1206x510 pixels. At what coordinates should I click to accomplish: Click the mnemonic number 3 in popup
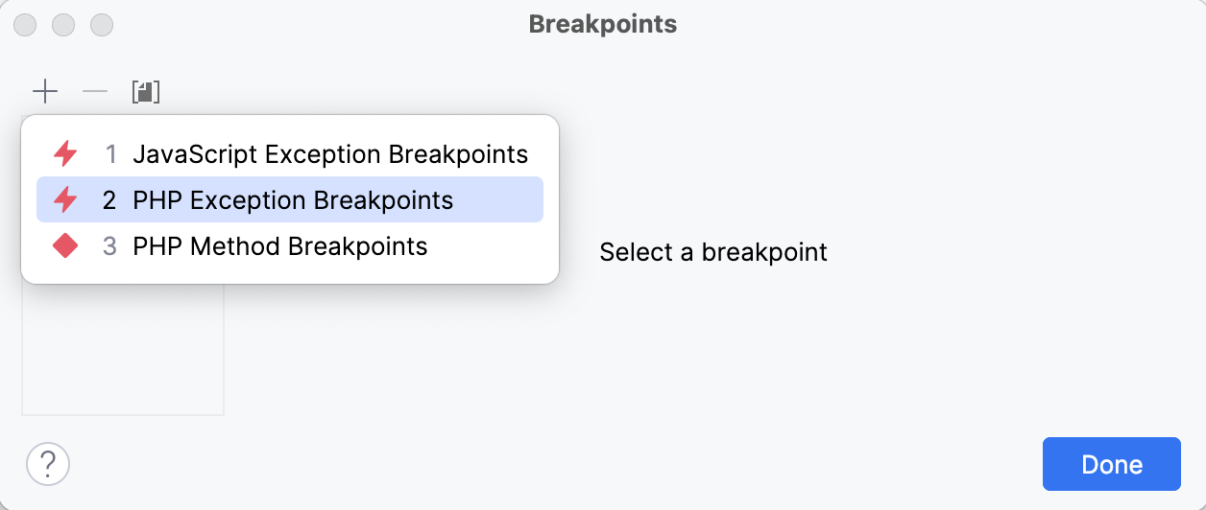[x=109, y=246]
